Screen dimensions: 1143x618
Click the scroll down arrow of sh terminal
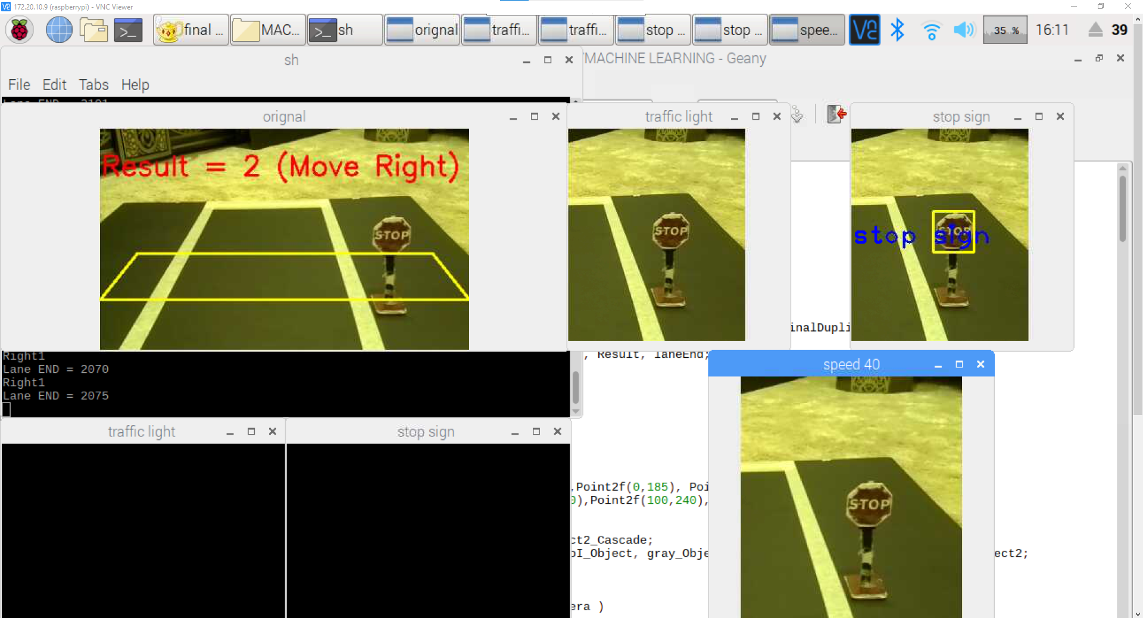pos(576,411)
